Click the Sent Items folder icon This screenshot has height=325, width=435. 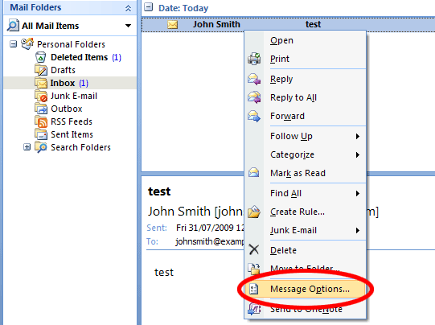(41, 134)
